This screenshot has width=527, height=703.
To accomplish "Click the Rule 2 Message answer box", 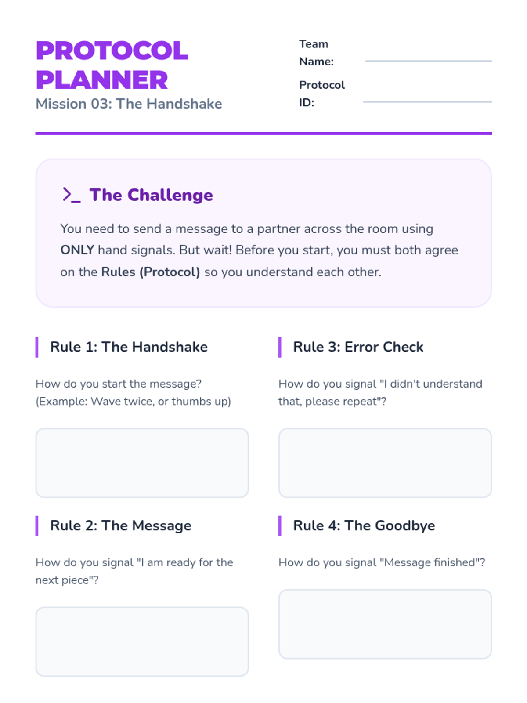I will [x=142, y=641].
